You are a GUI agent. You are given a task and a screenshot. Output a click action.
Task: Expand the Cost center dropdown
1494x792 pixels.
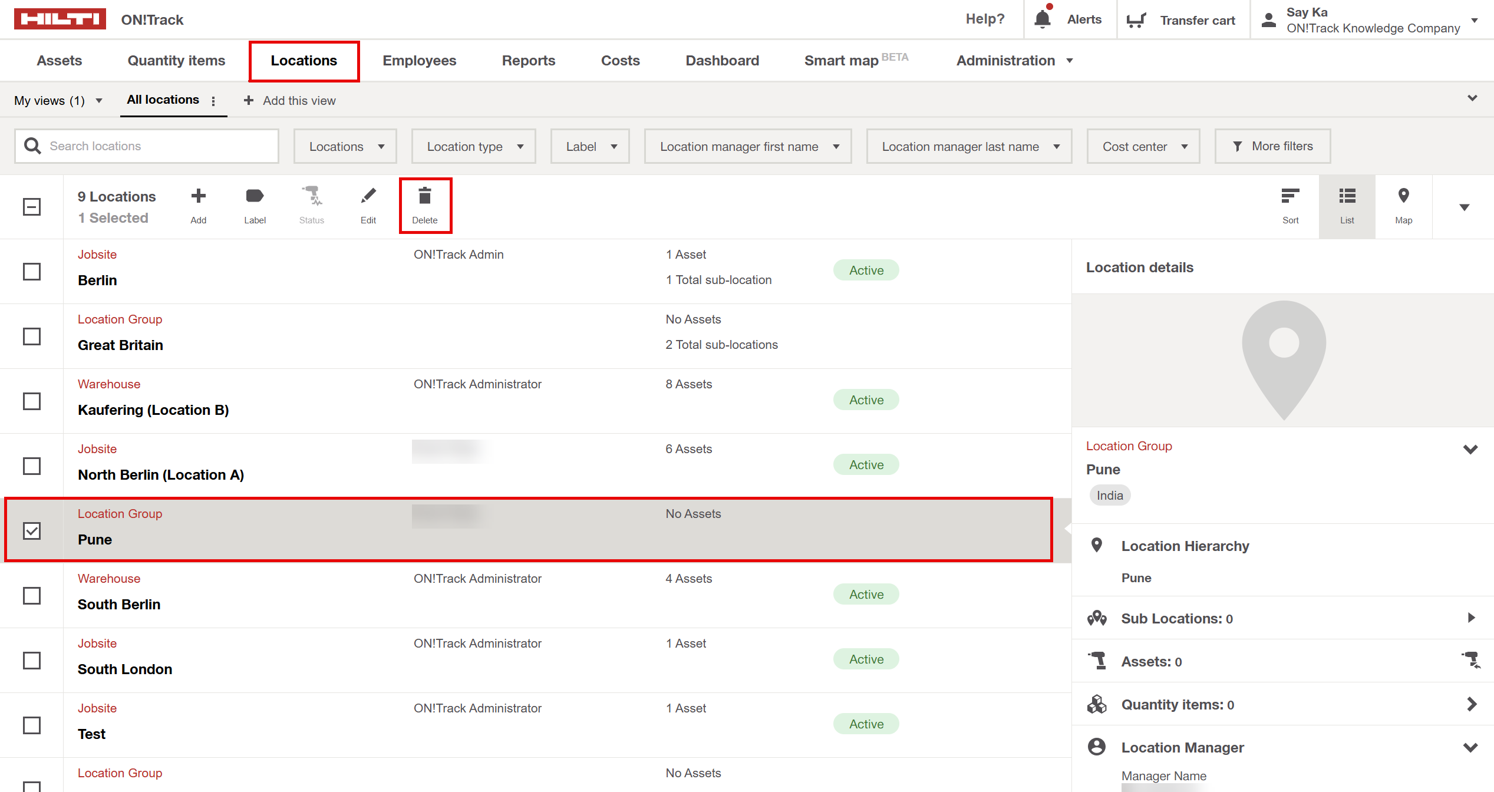coord(1143,146)
